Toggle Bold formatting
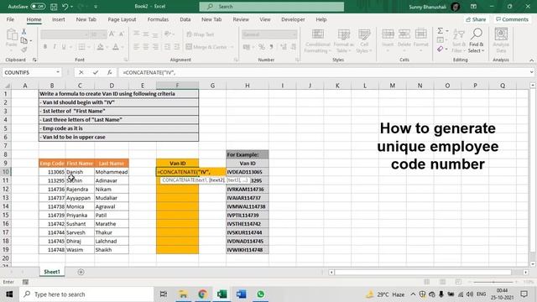 (44, 47)
